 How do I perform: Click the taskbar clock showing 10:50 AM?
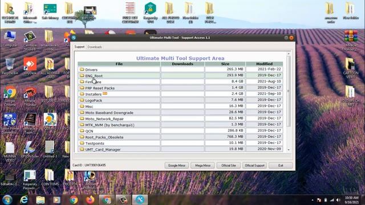(352, 200)
